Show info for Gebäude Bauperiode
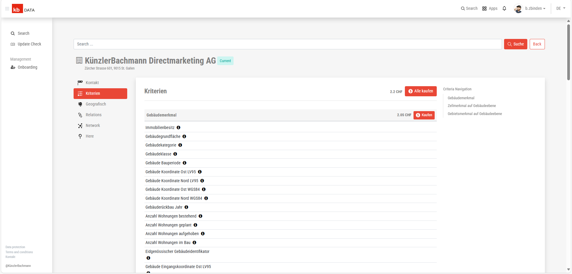The width and height of the screenshot is (572, 274). (x=185, y=163)
